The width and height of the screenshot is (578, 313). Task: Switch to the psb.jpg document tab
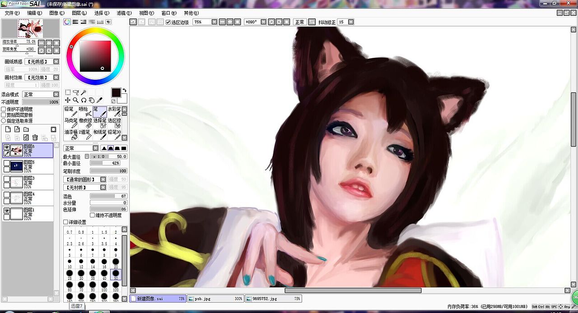pyautogui.click(x=215, y=299)
